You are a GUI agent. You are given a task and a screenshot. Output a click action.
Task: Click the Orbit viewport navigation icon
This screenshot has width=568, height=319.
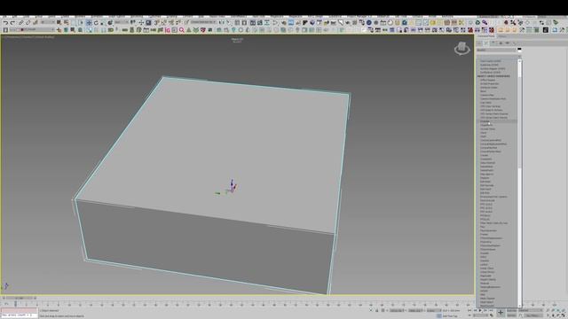pos(558,315)
